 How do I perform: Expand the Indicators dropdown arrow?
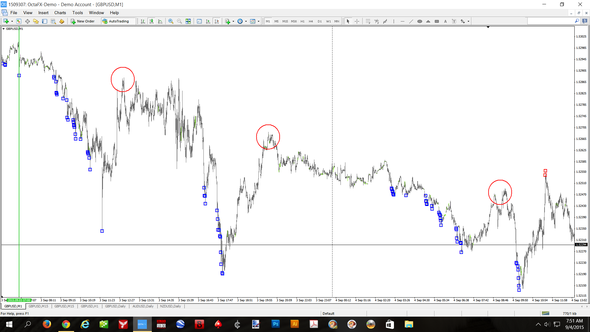tap(234, 21)
